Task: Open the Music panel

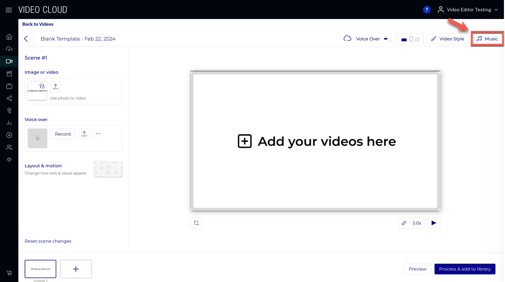Action: click(487, 39)
